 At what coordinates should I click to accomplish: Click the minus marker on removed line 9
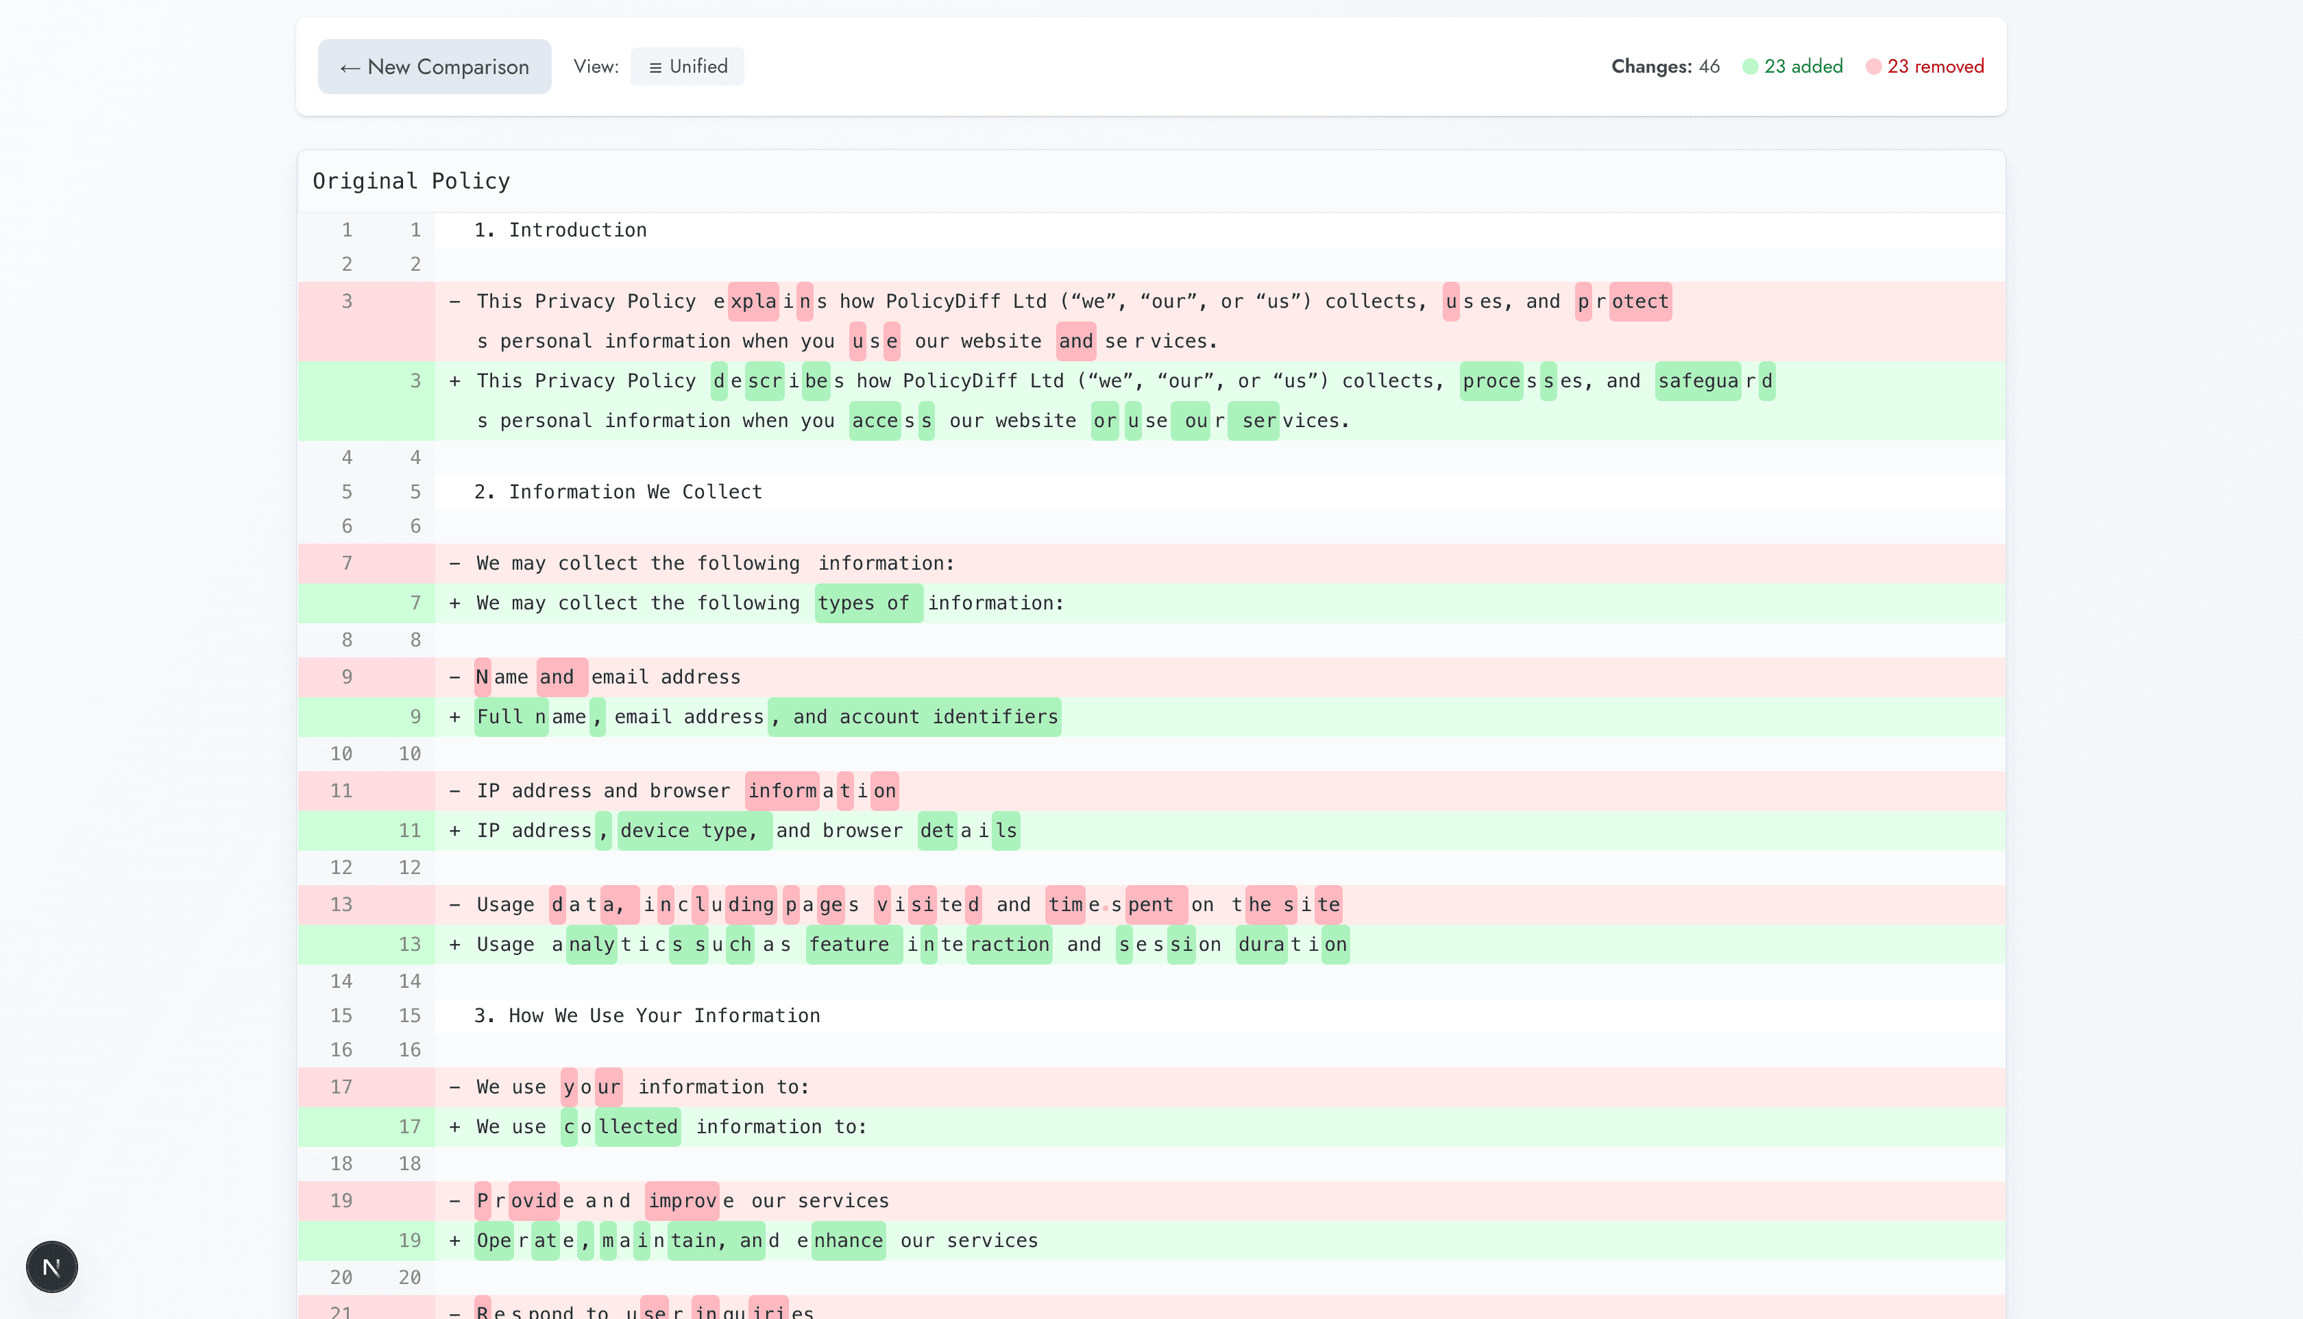(454, 677)
